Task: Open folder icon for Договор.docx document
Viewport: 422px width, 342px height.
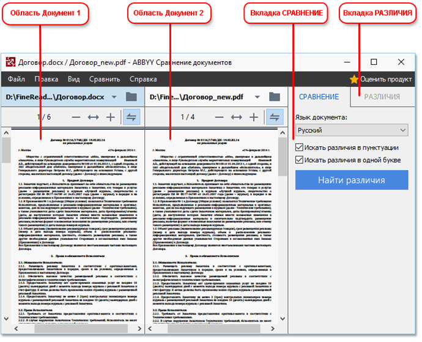Action: pos(131,97)
